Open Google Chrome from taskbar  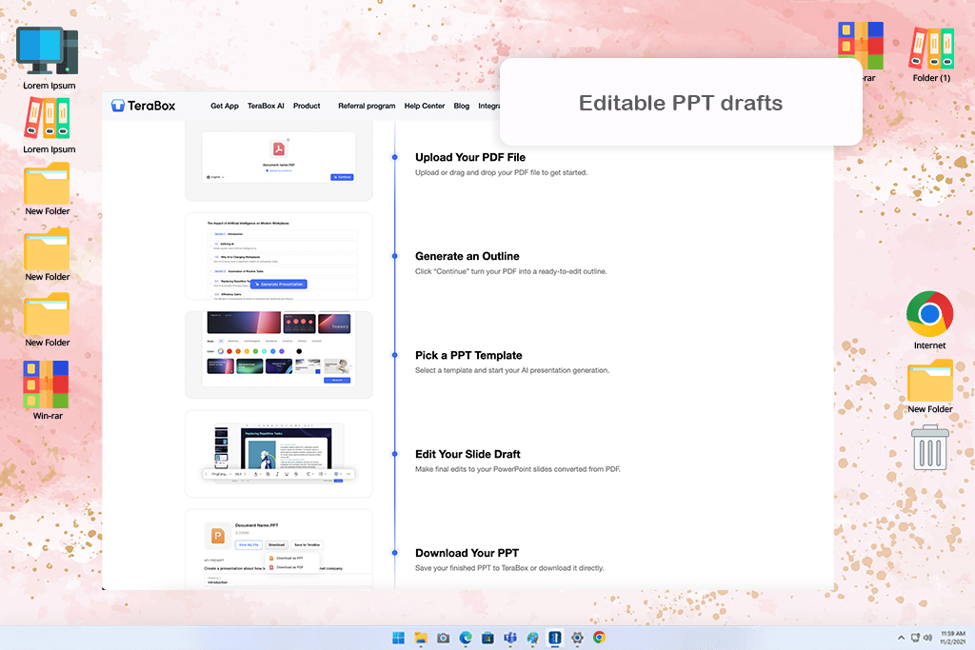coord(600,638)
